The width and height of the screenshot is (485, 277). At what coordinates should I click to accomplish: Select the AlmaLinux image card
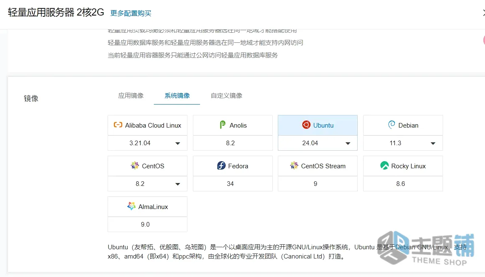coord(148,206)
